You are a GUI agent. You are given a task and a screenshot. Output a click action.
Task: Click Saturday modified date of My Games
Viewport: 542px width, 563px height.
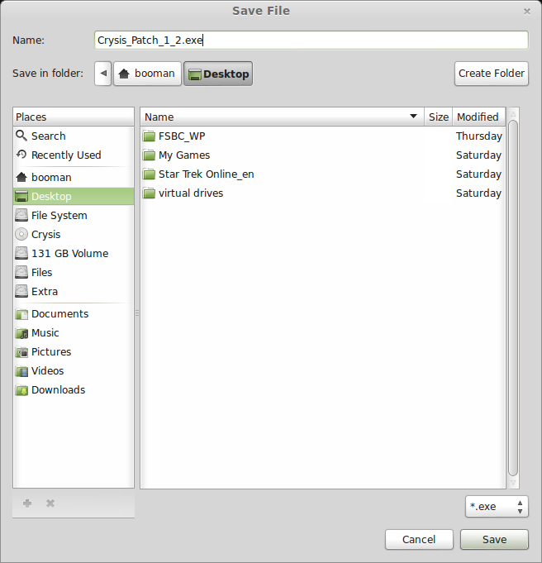pos(479,155)
